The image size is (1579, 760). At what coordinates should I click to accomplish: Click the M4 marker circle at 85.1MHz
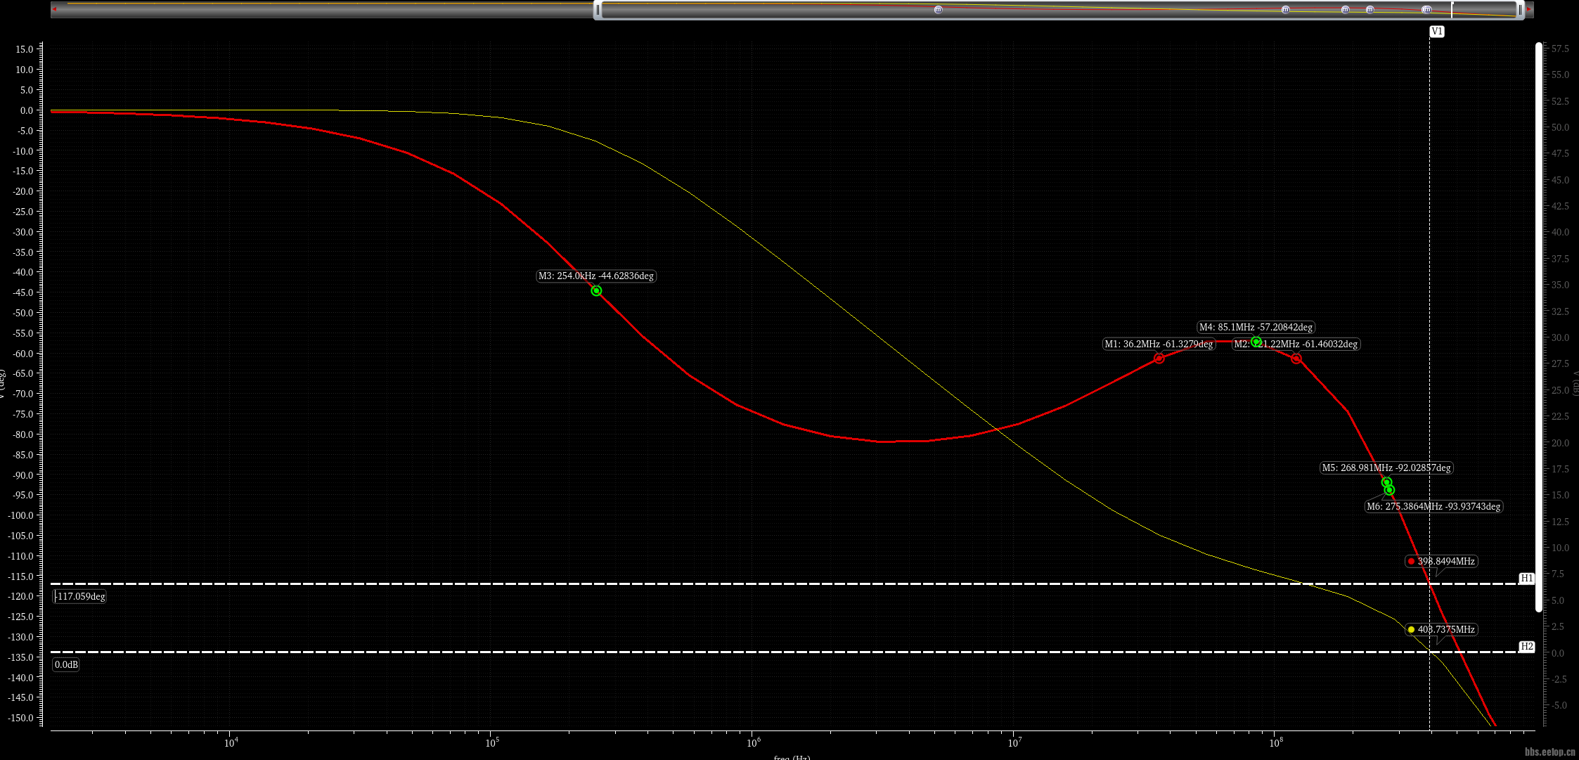tap(1256, 342)
